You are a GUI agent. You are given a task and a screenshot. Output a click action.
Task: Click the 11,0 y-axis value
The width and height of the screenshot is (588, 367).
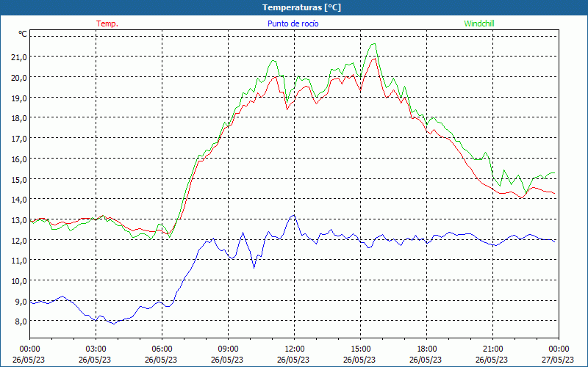tap(20, 261)
